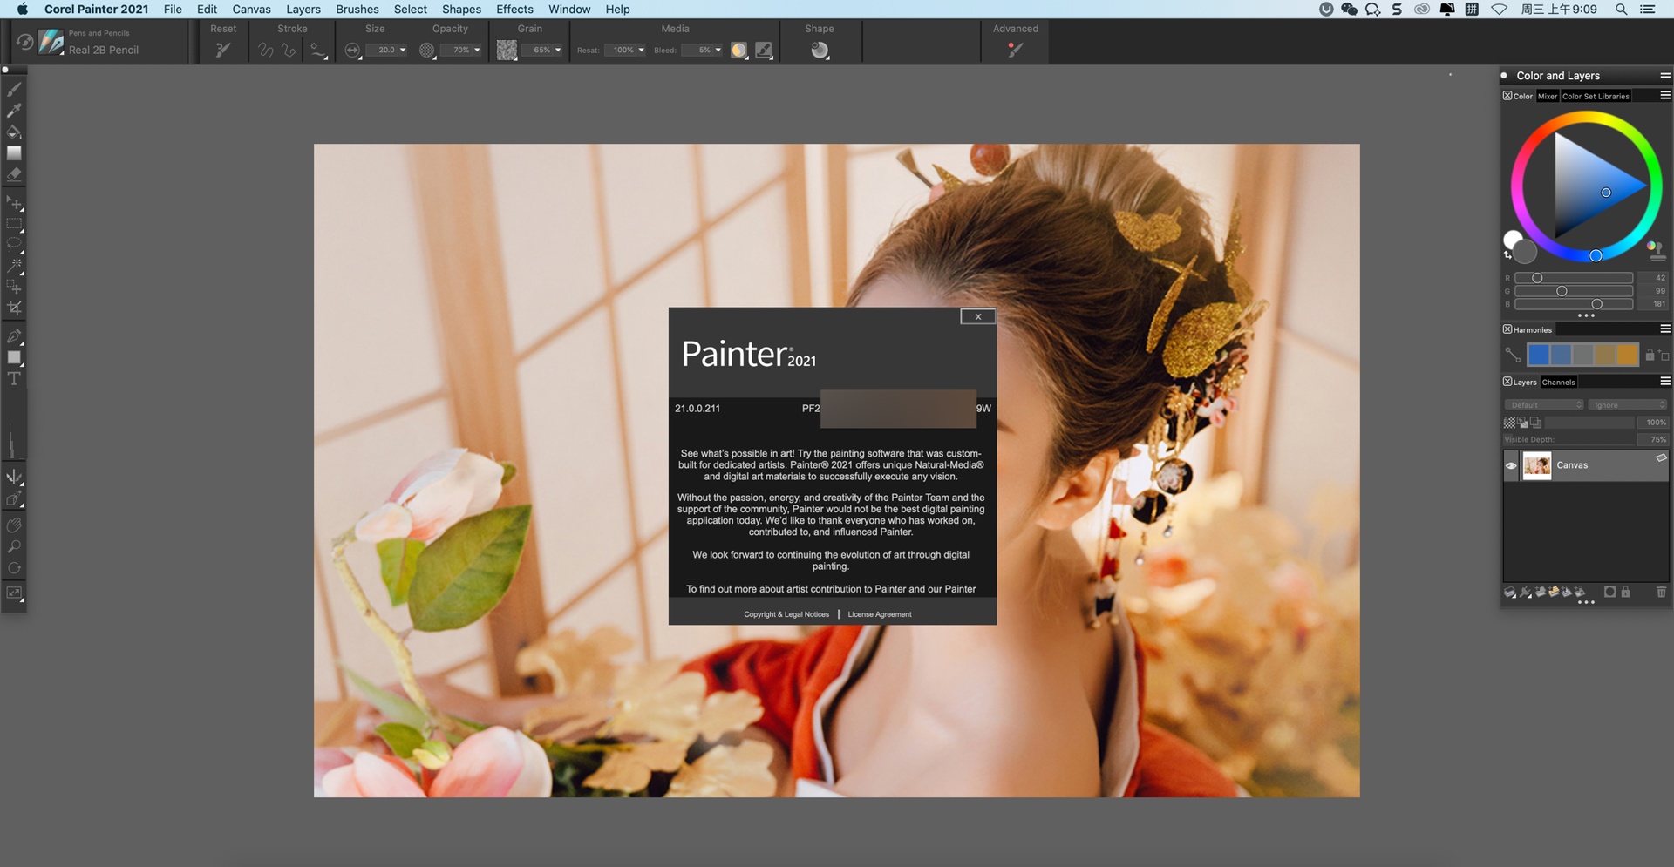
Task: Select the Magnifier tool
Action: tap(14, 547)
